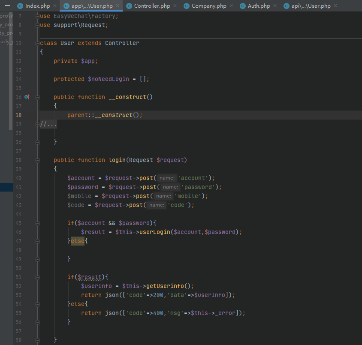362x345 pixels.
Task: Collapse the class User fold on line 10
Action: tap(37, 43)
